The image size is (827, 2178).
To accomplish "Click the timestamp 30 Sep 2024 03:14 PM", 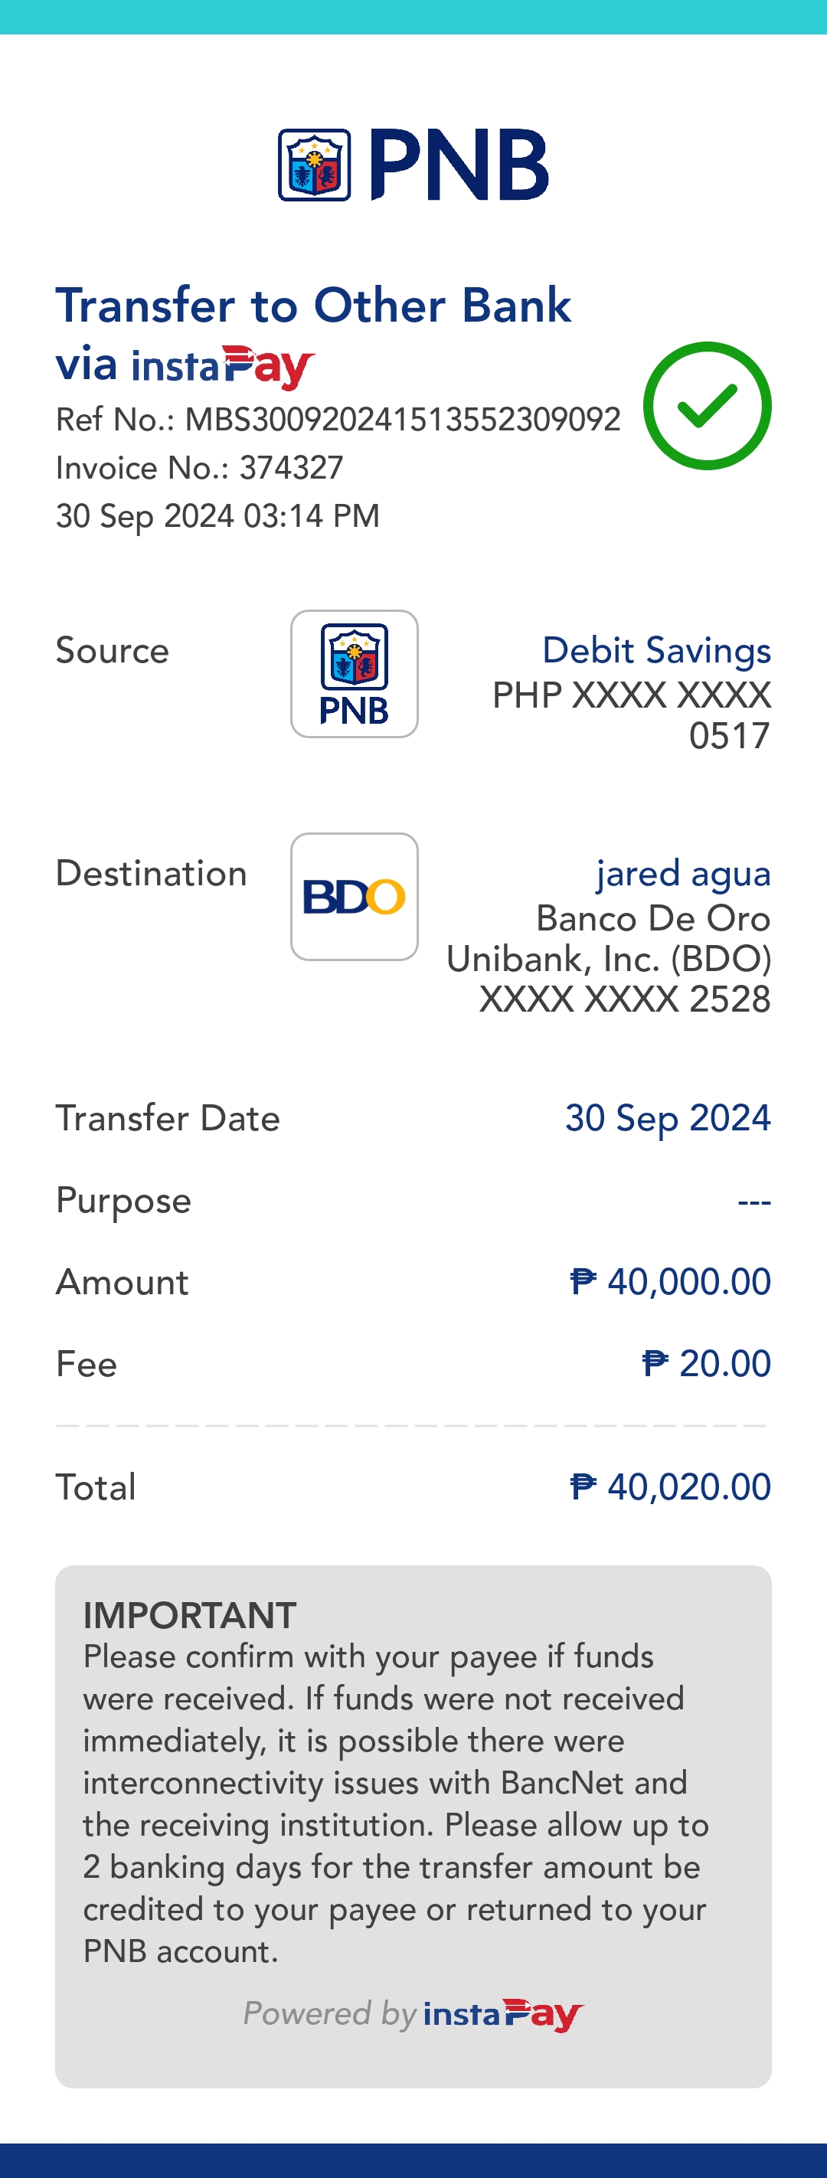I will 217,517.
